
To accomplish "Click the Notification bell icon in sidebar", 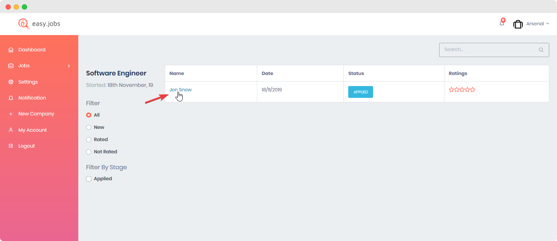I will tap(11, 98).
